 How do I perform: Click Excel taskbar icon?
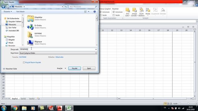tap(69, 108)
